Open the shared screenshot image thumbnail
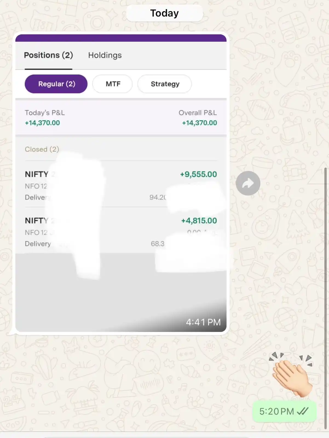329x438 pixels. (x=121, y=183)
